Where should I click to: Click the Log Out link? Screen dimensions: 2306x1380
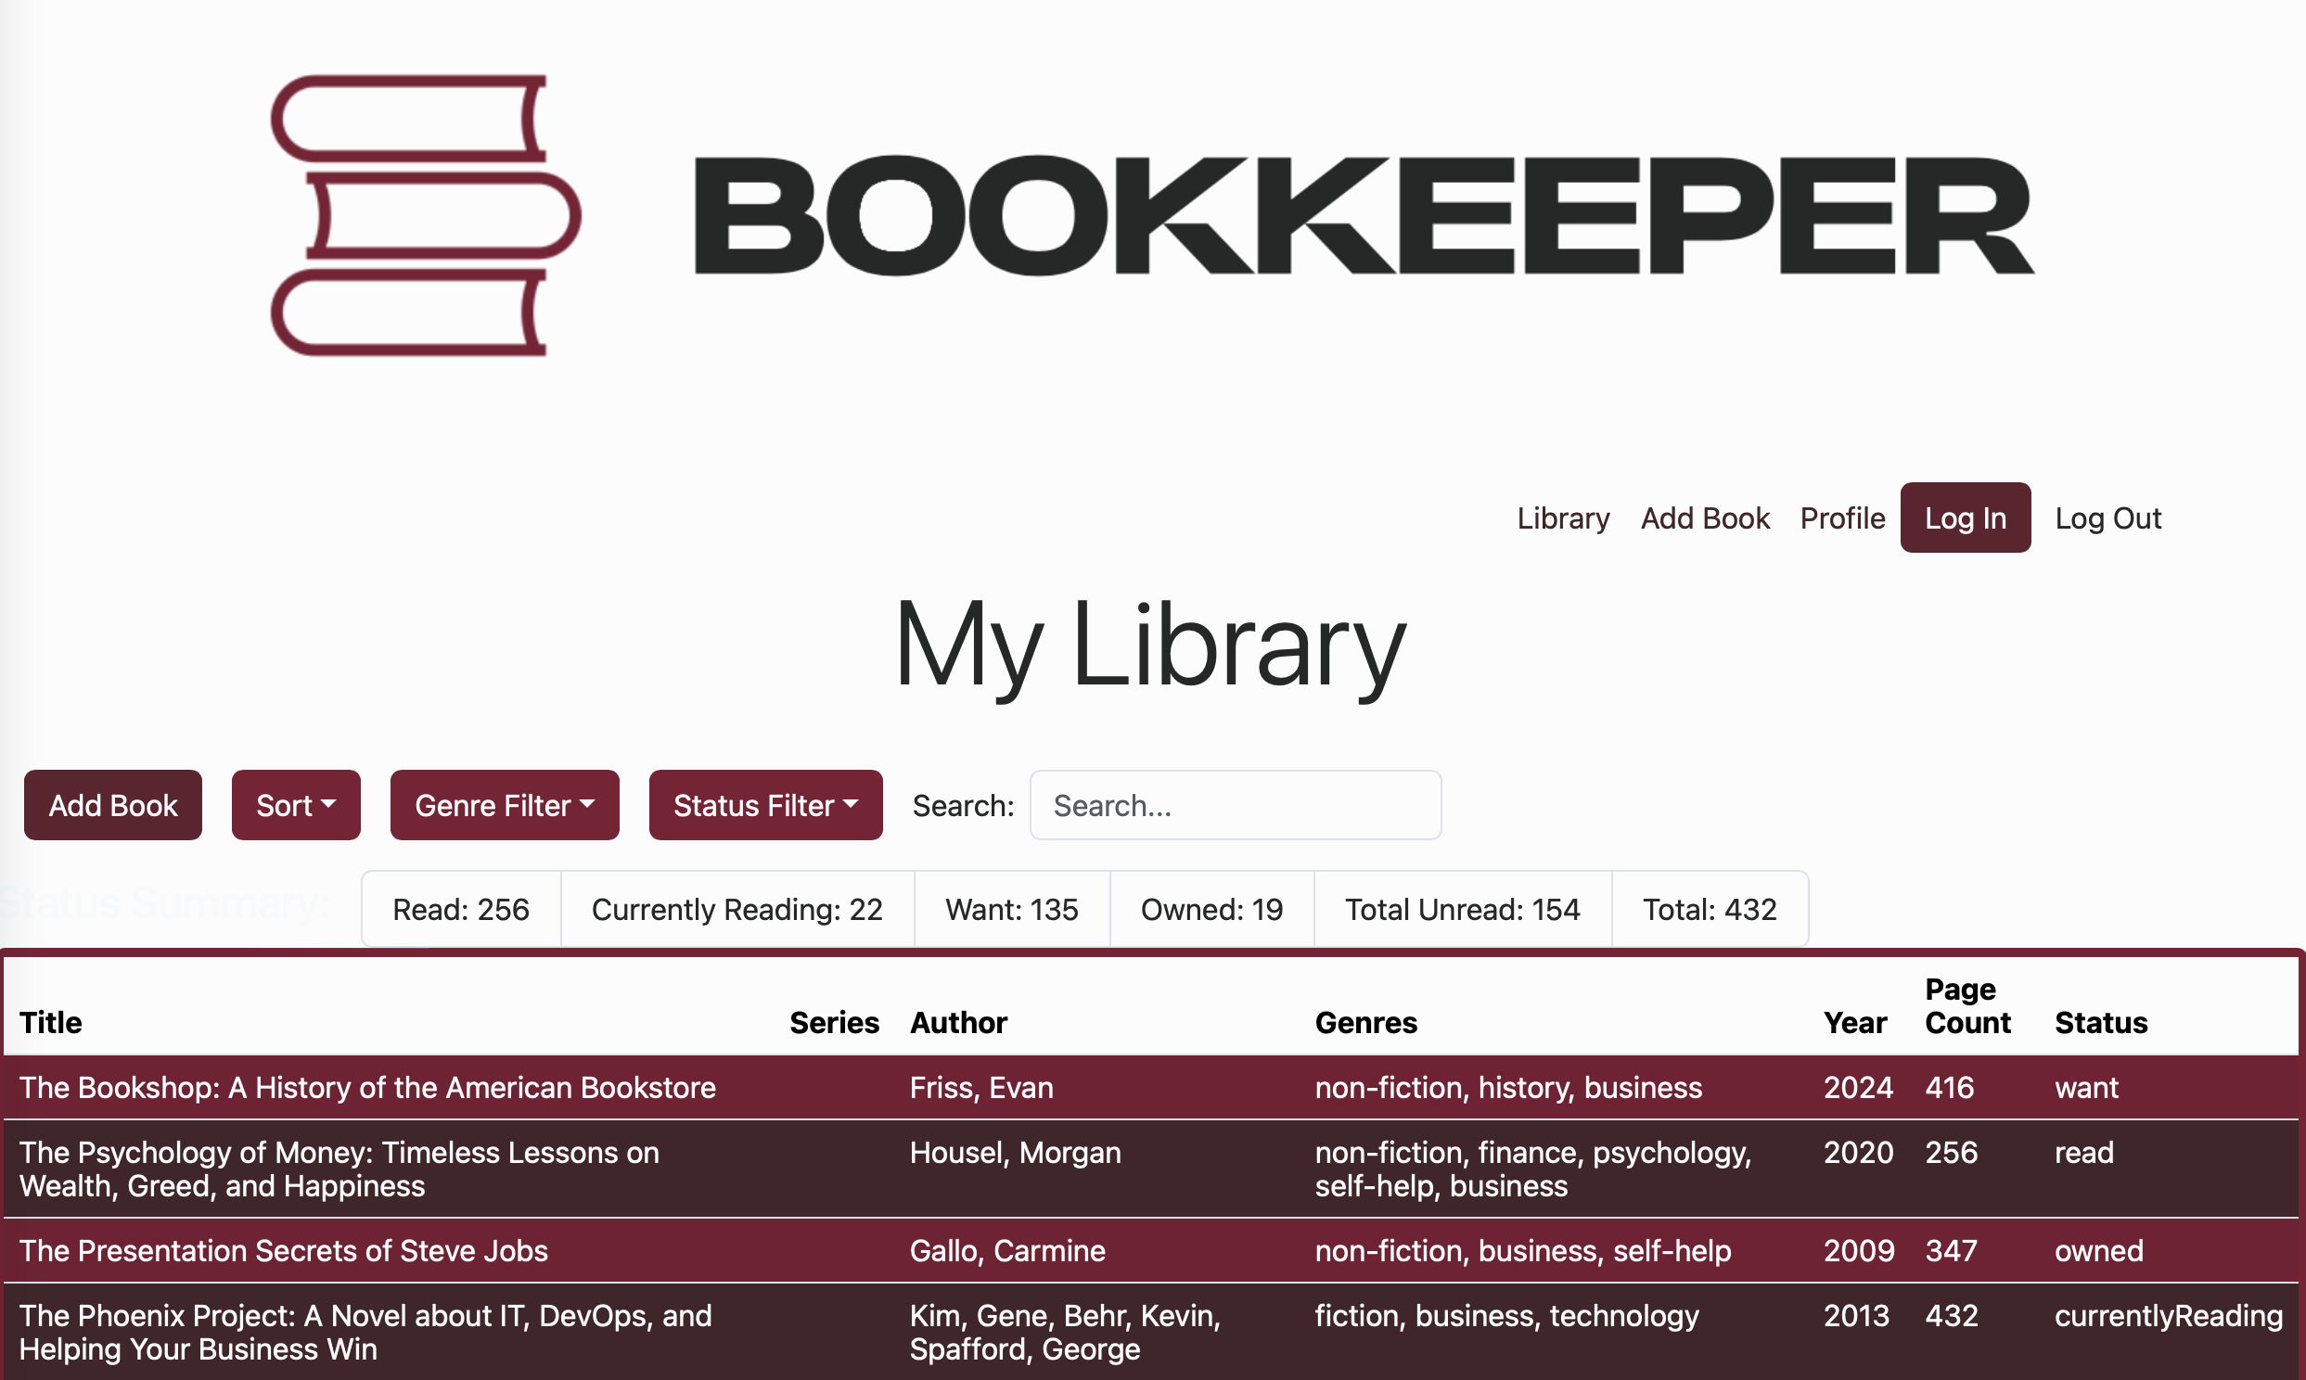[x=2107, y=518]
